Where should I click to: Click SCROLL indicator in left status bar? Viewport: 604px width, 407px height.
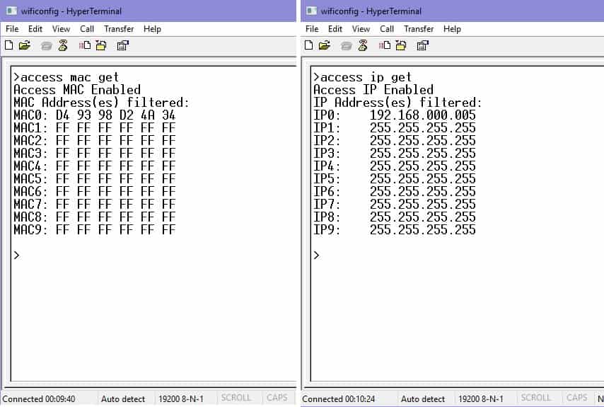[236, 399]
